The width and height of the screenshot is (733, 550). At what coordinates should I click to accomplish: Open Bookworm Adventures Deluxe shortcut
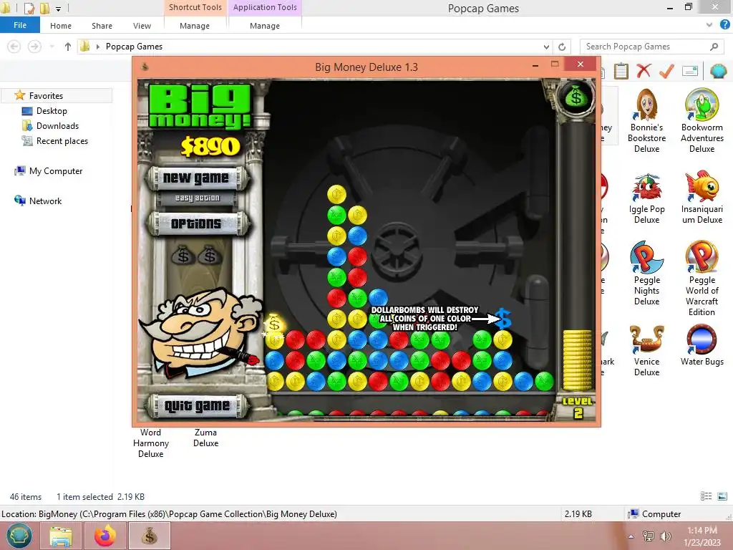pos(702,120)
